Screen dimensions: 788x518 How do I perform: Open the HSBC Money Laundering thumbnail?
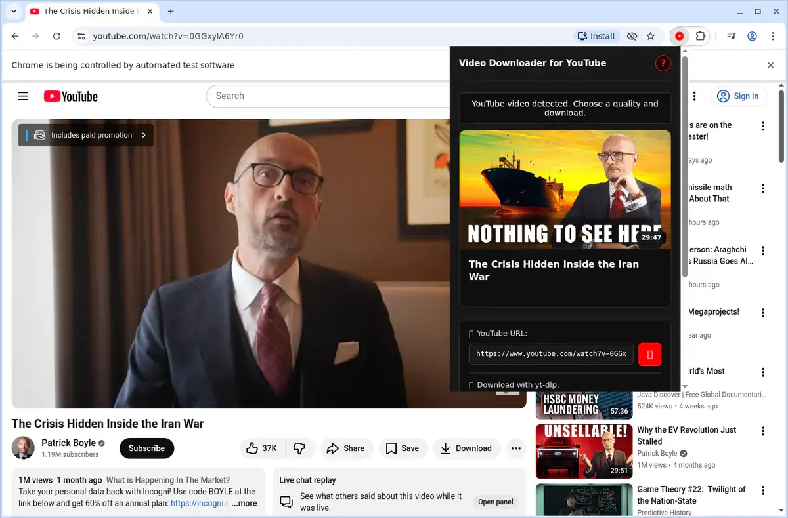point(583,406)
